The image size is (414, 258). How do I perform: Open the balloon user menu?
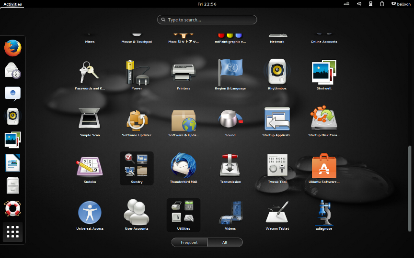(401, 4)
